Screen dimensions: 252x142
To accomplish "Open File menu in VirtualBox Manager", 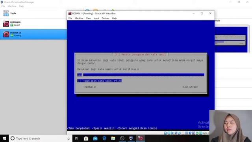I will coord(3,6).
